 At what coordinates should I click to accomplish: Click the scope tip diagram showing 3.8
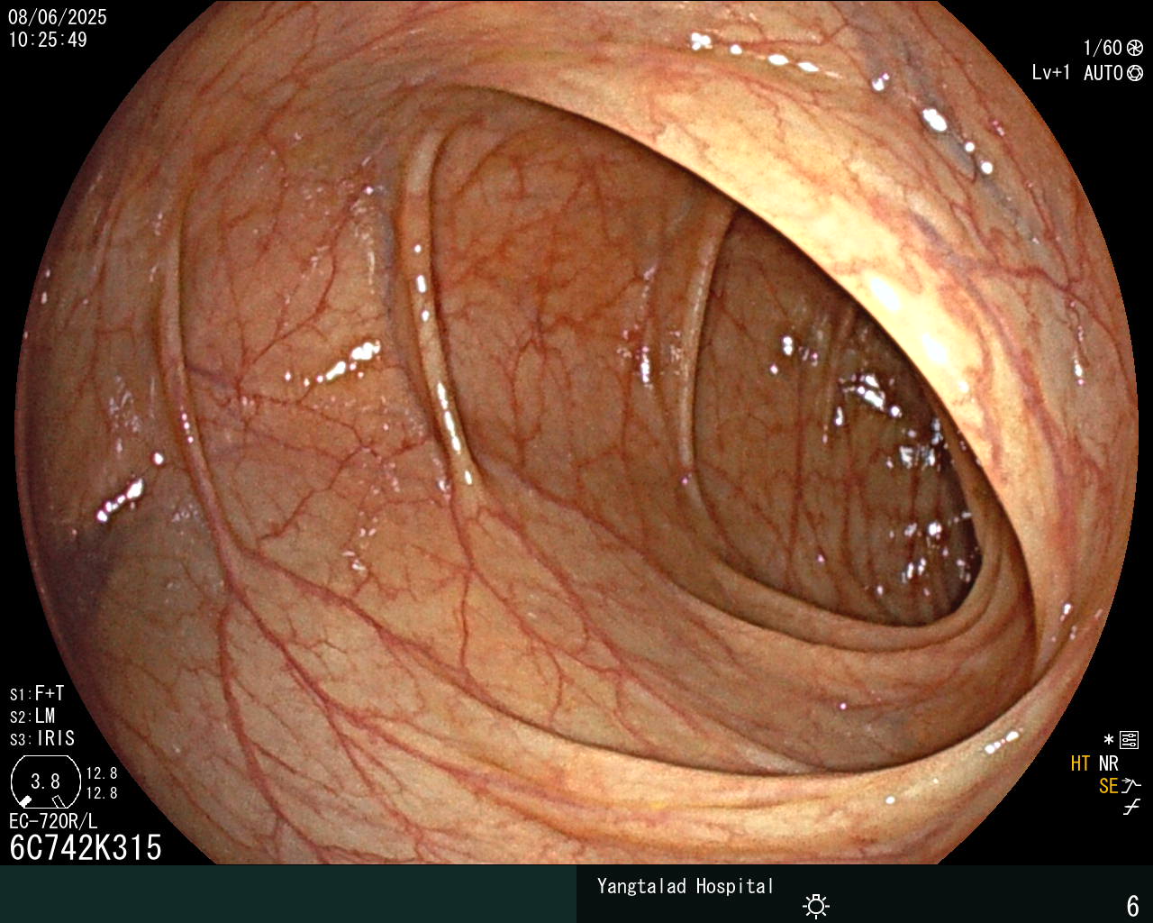point(45,781)
